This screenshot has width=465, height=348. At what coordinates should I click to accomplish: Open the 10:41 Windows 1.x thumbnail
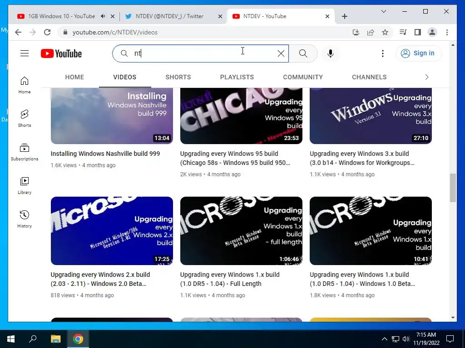pyautogui.click(x=371, y=231)
